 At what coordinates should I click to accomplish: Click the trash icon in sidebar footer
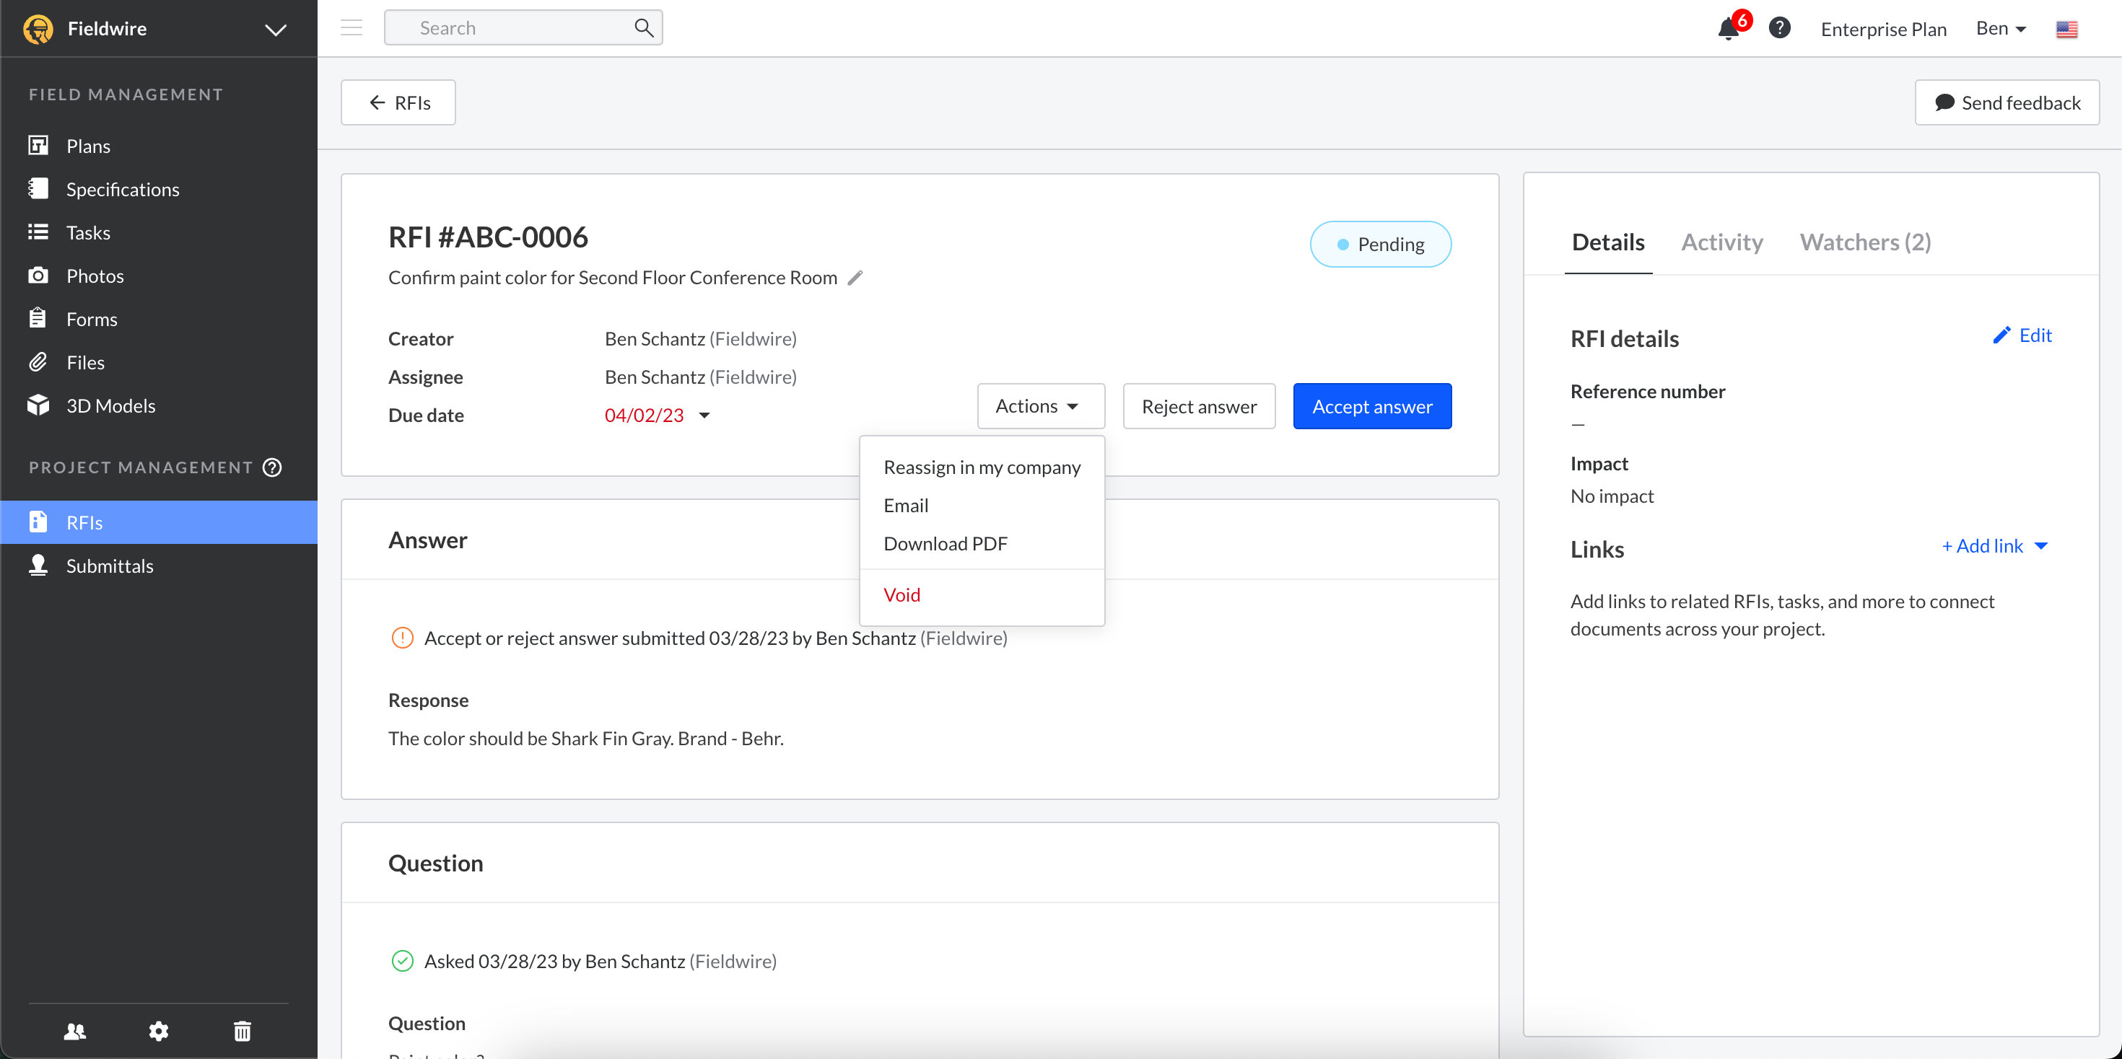point(243,1030)
